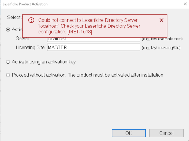Click the Licensing Site field containing MASTER

click(93, 47)
